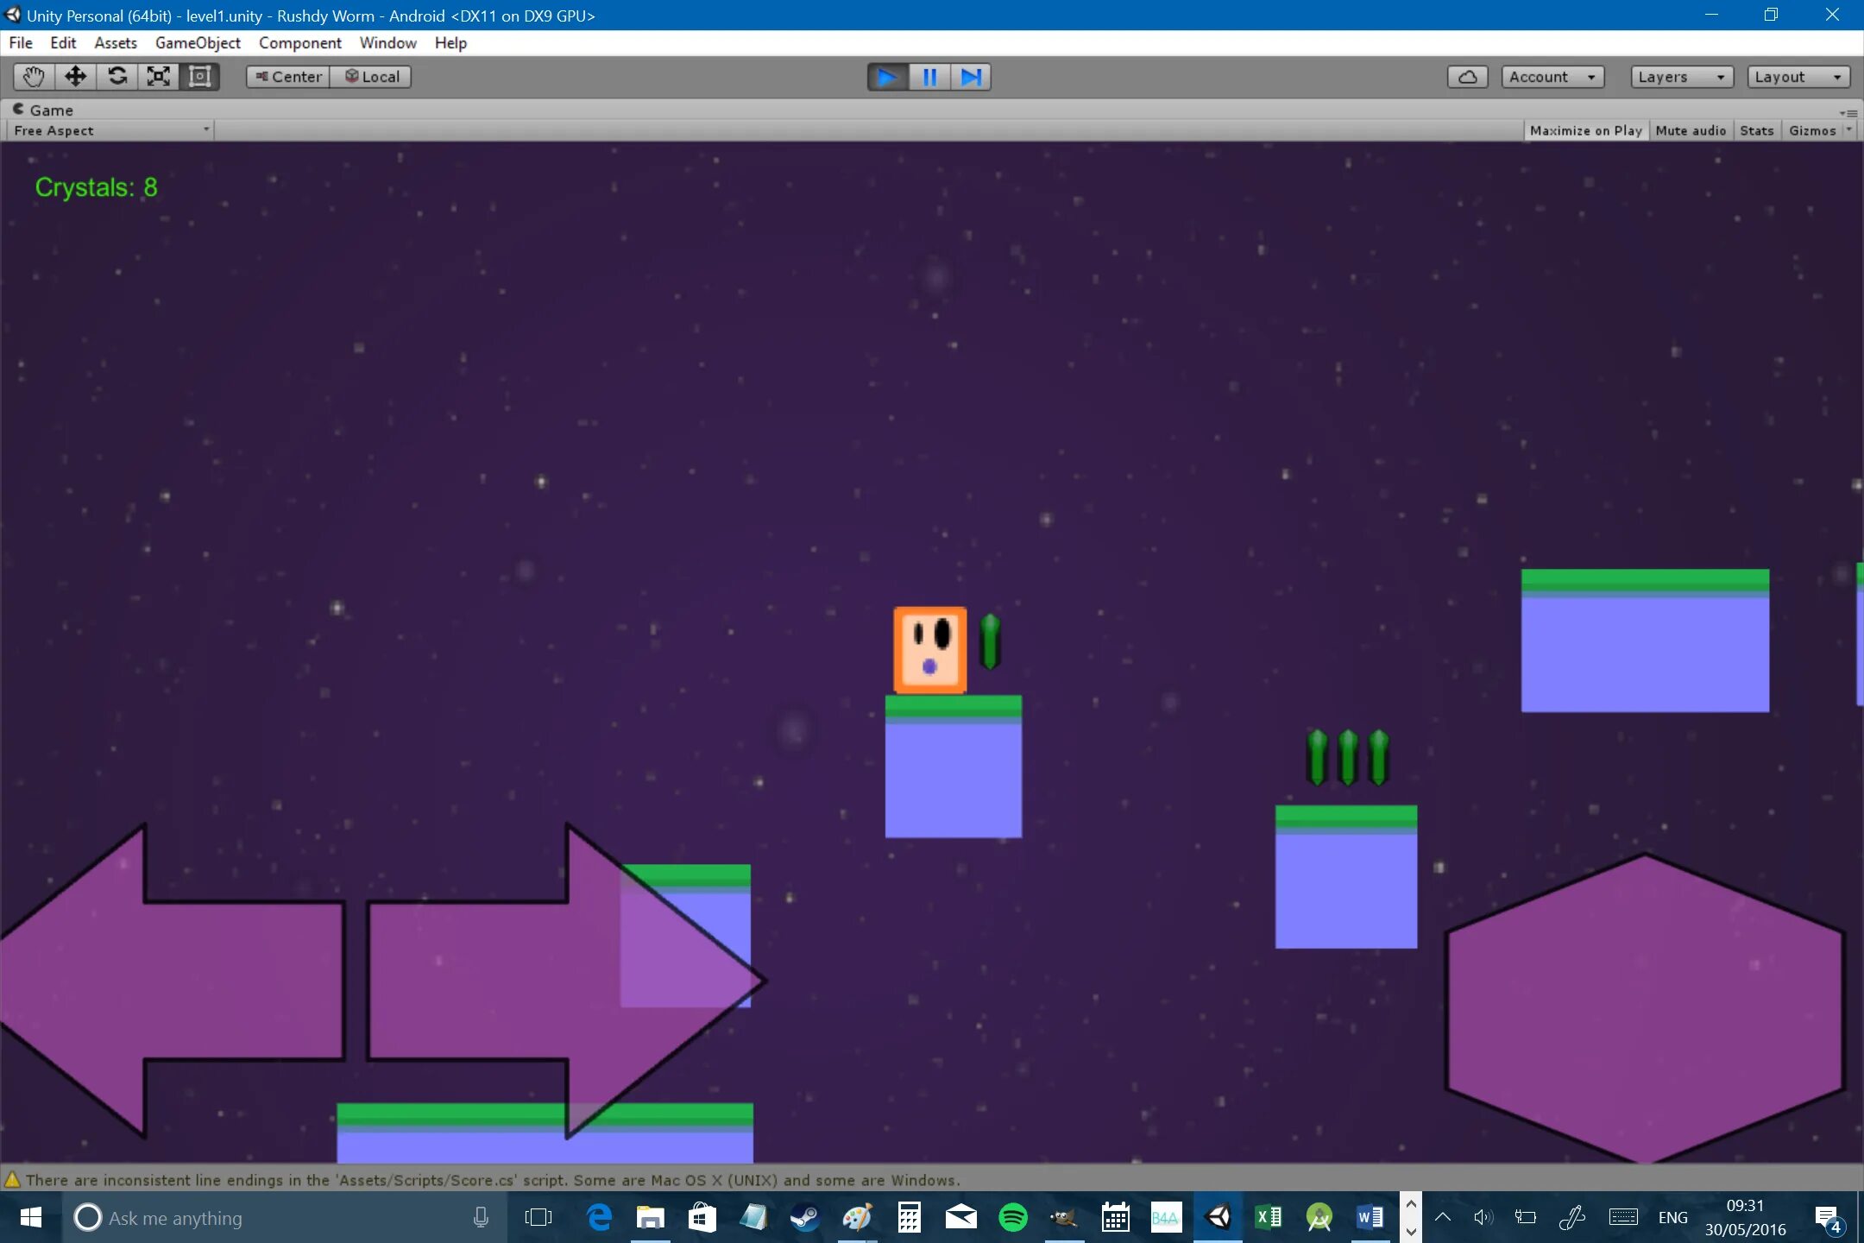This screenshot has height=1243, width=1864.
Task: Expand the Layers dropdown
Action: pos(1680,77)
